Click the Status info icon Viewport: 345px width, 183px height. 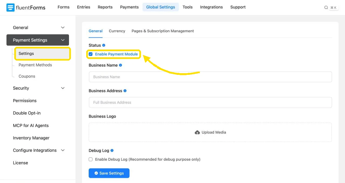click(x=104, y=45)
